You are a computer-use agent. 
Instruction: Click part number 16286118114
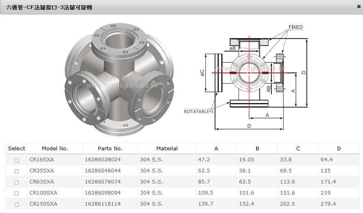click(103, 204)
